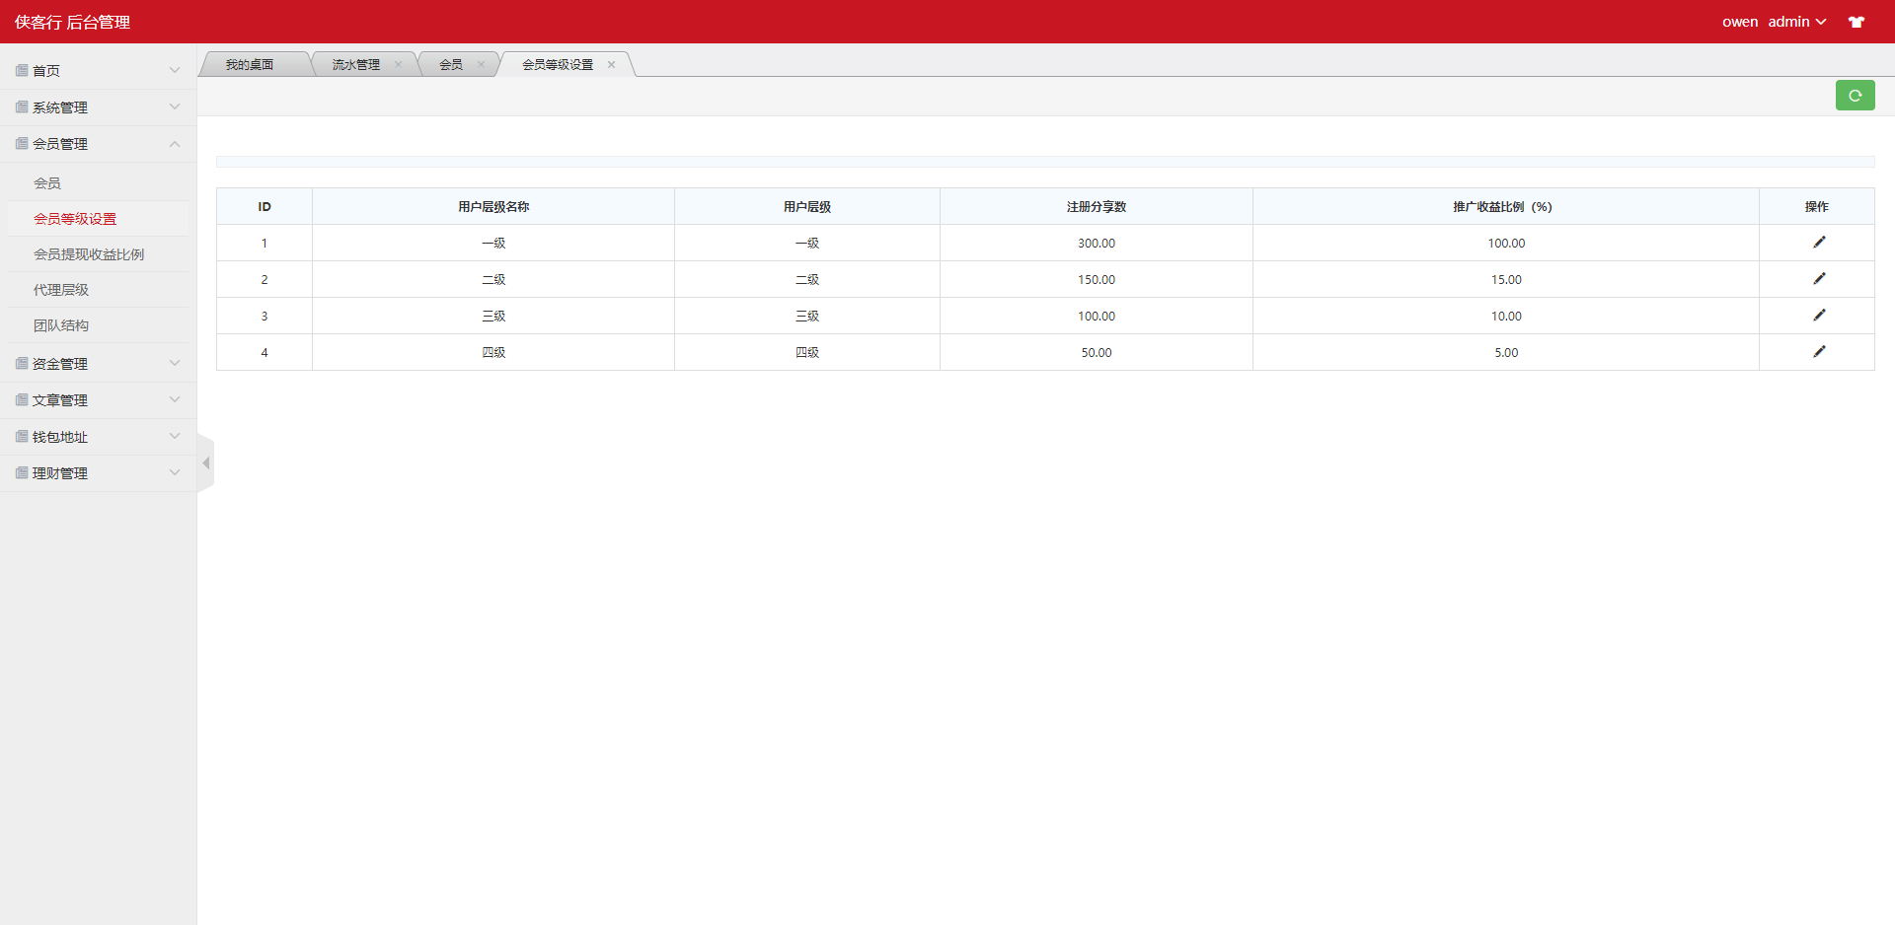This screenshot has height=925, width=1895.
Task: Click the 用户层级名称 column header
Action: (x=493, y=207)
